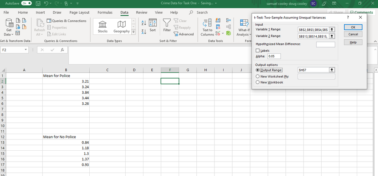Switch to the Insert ribbon tab

click(40, 12)
